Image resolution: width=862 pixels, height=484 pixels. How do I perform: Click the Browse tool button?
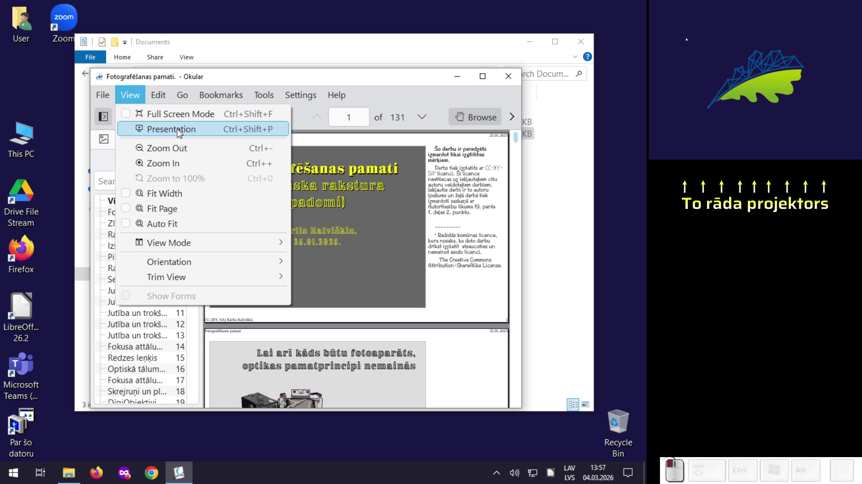coord(475,117)
